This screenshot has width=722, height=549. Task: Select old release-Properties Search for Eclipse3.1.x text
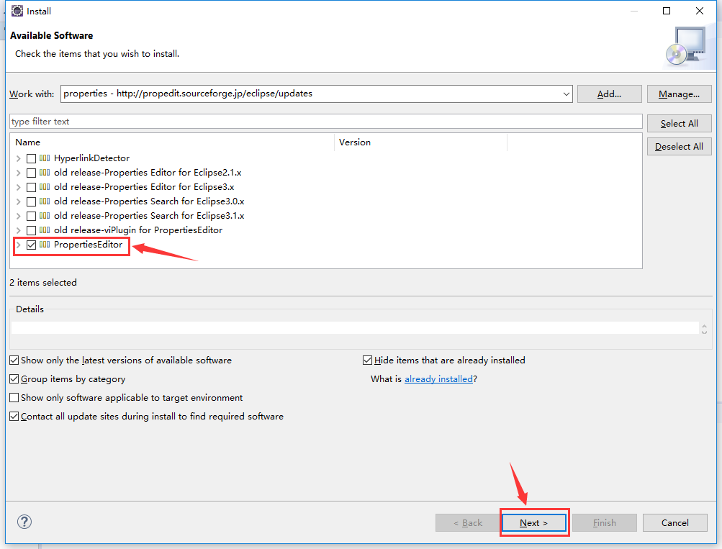(149, 216)
